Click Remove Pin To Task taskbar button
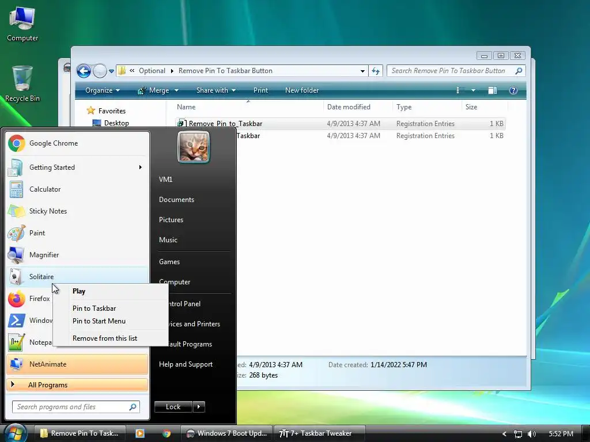This screenshot has width=590, height=442. click(x=80, y=433)
